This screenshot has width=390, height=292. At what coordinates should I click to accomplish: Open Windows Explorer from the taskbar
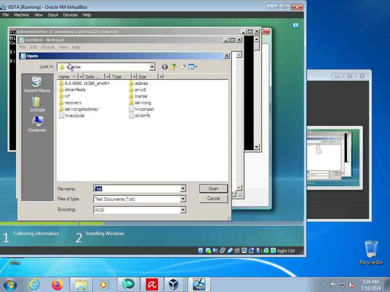click(81, 284)
